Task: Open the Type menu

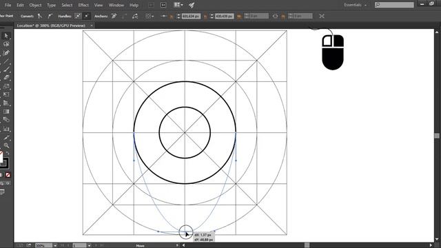Action: pos(52,5)
